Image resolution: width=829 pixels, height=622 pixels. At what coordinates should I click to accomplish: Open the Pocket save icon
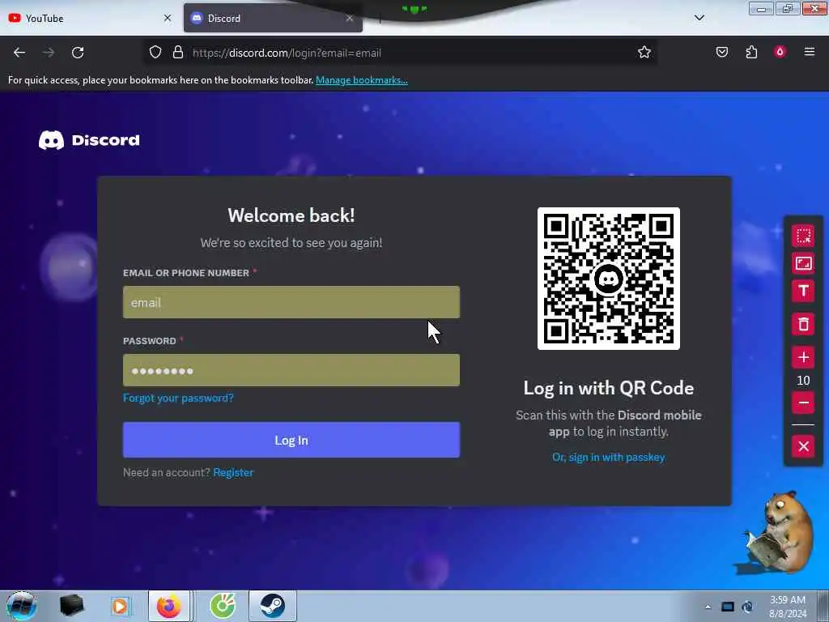point(721,53)
